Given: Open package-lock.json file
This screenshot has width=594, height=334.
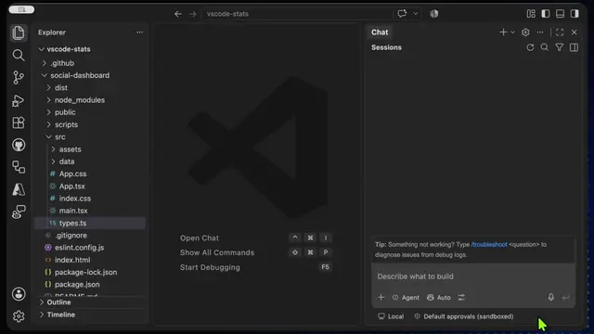Looking at the screenshot, I should coord(81,272).
